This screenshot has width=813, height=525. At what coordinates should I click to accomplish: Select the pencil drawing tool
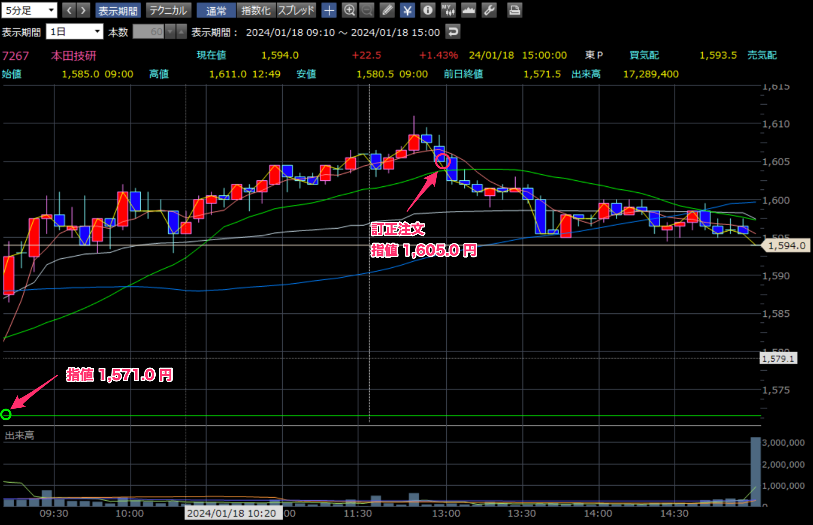click(x=387, y=10)
